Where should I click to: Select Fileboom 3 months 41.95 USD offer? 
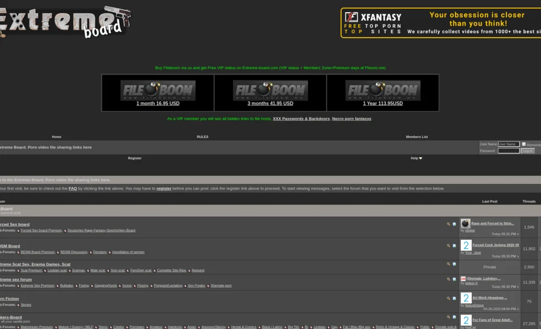coord(270,104)
